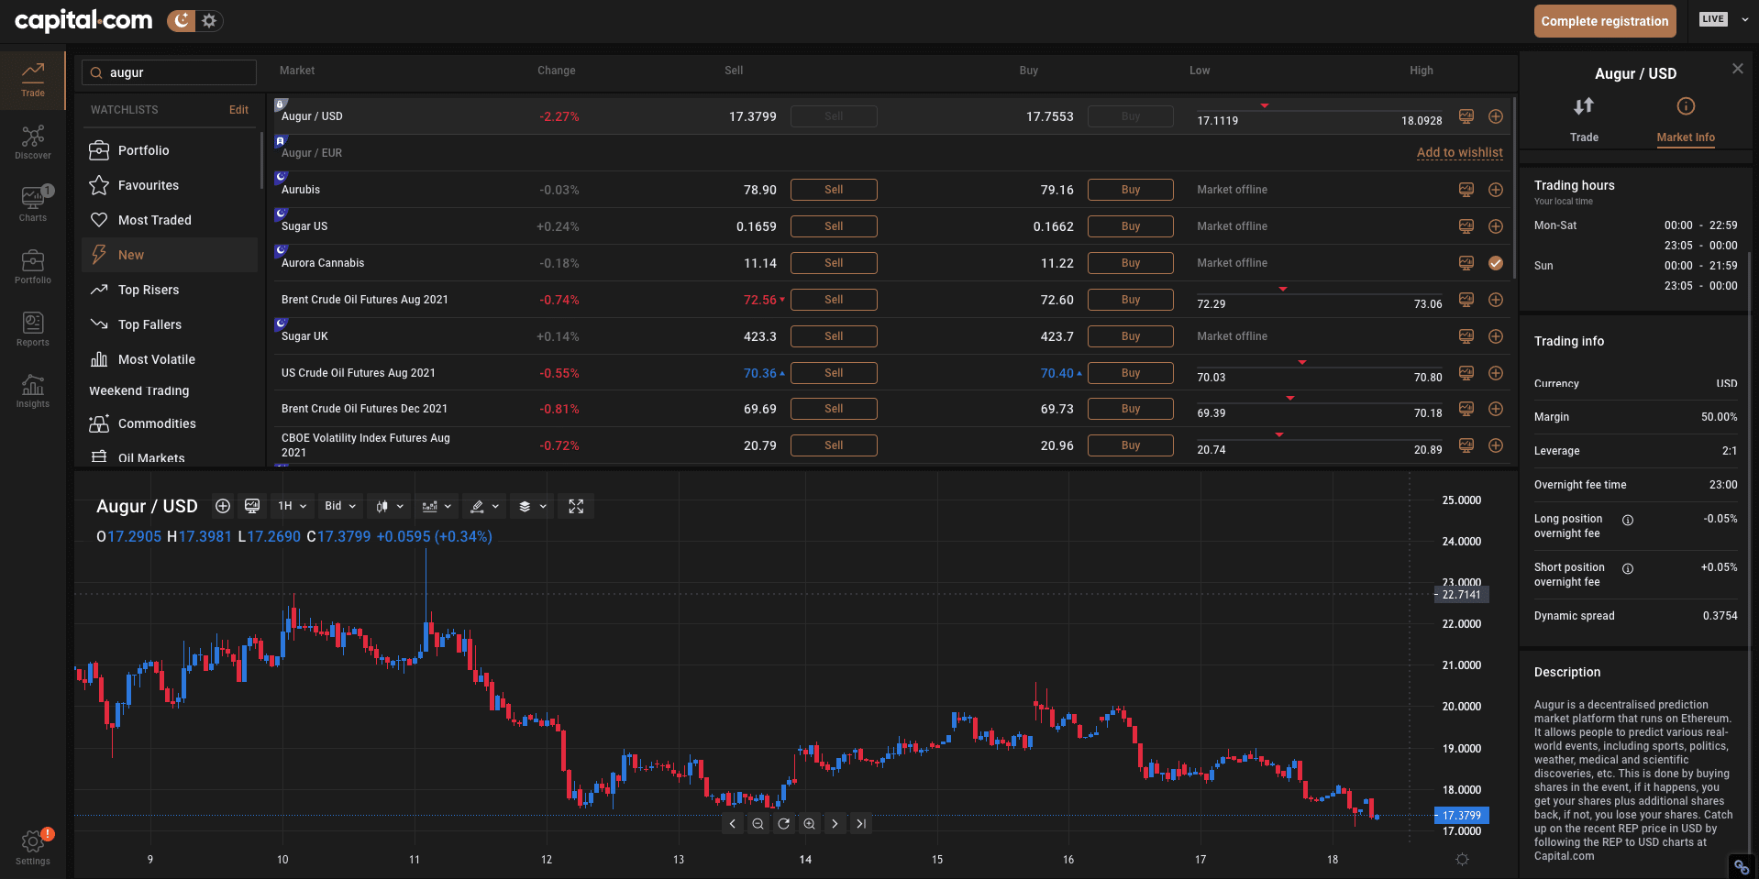The width and height of the screenshot is (1759, 879).
Task: Switch to the Market Info tab
Action: coord(1686,120)
